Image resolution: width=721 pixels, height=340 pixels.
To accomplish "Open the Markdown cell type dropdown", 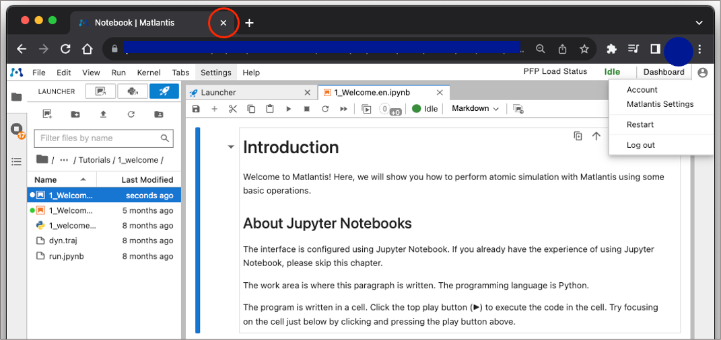I will tap(475, 109).
